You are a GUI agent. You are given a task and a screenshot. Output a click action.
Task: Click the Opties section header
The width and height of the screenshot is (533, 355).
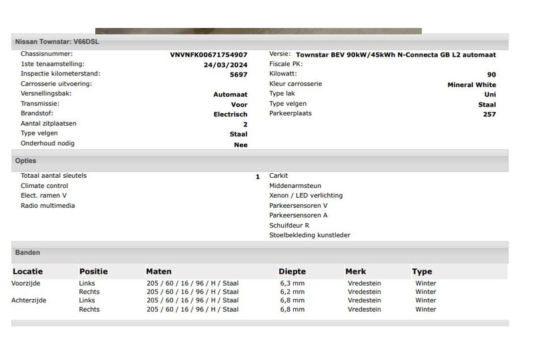[x=26, y=161]
